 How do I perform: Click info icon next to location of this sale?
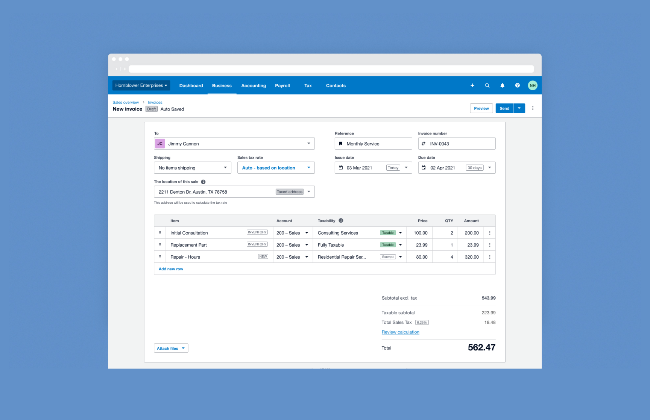(x=203, y=182)
